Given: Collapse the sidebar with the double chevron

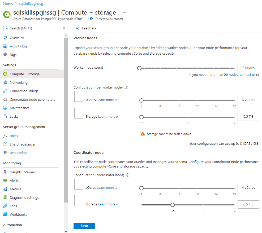Looking at the screenshot, I should [x=64, y=28].
